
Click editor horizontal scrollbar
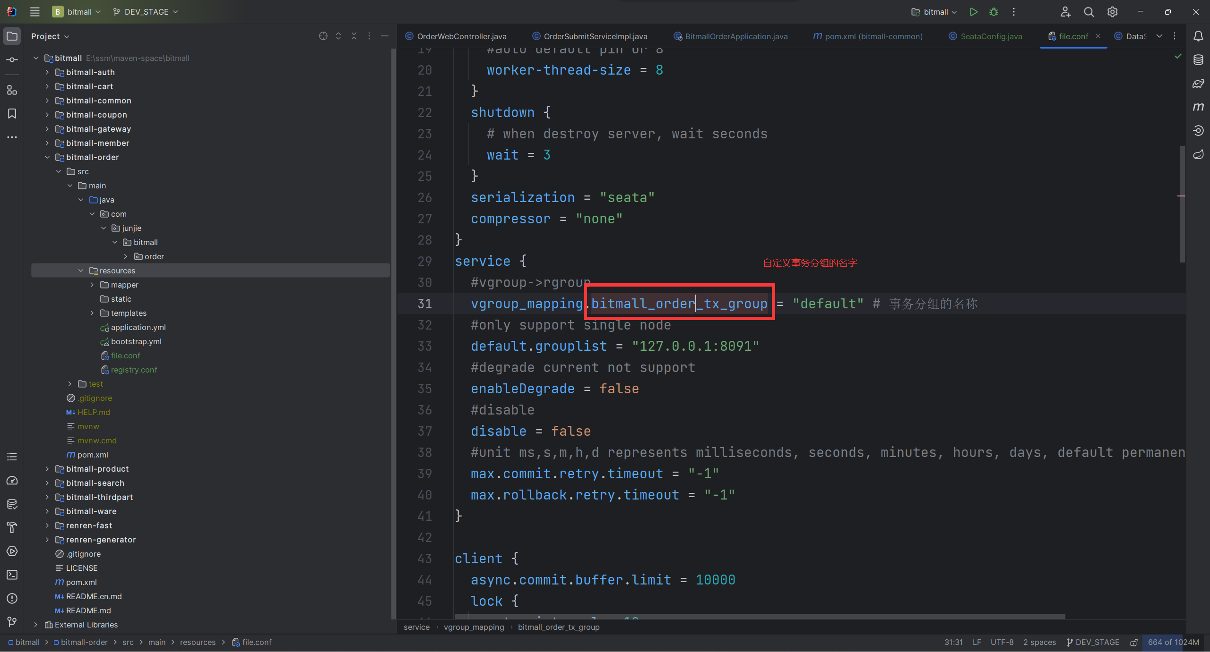760,617
